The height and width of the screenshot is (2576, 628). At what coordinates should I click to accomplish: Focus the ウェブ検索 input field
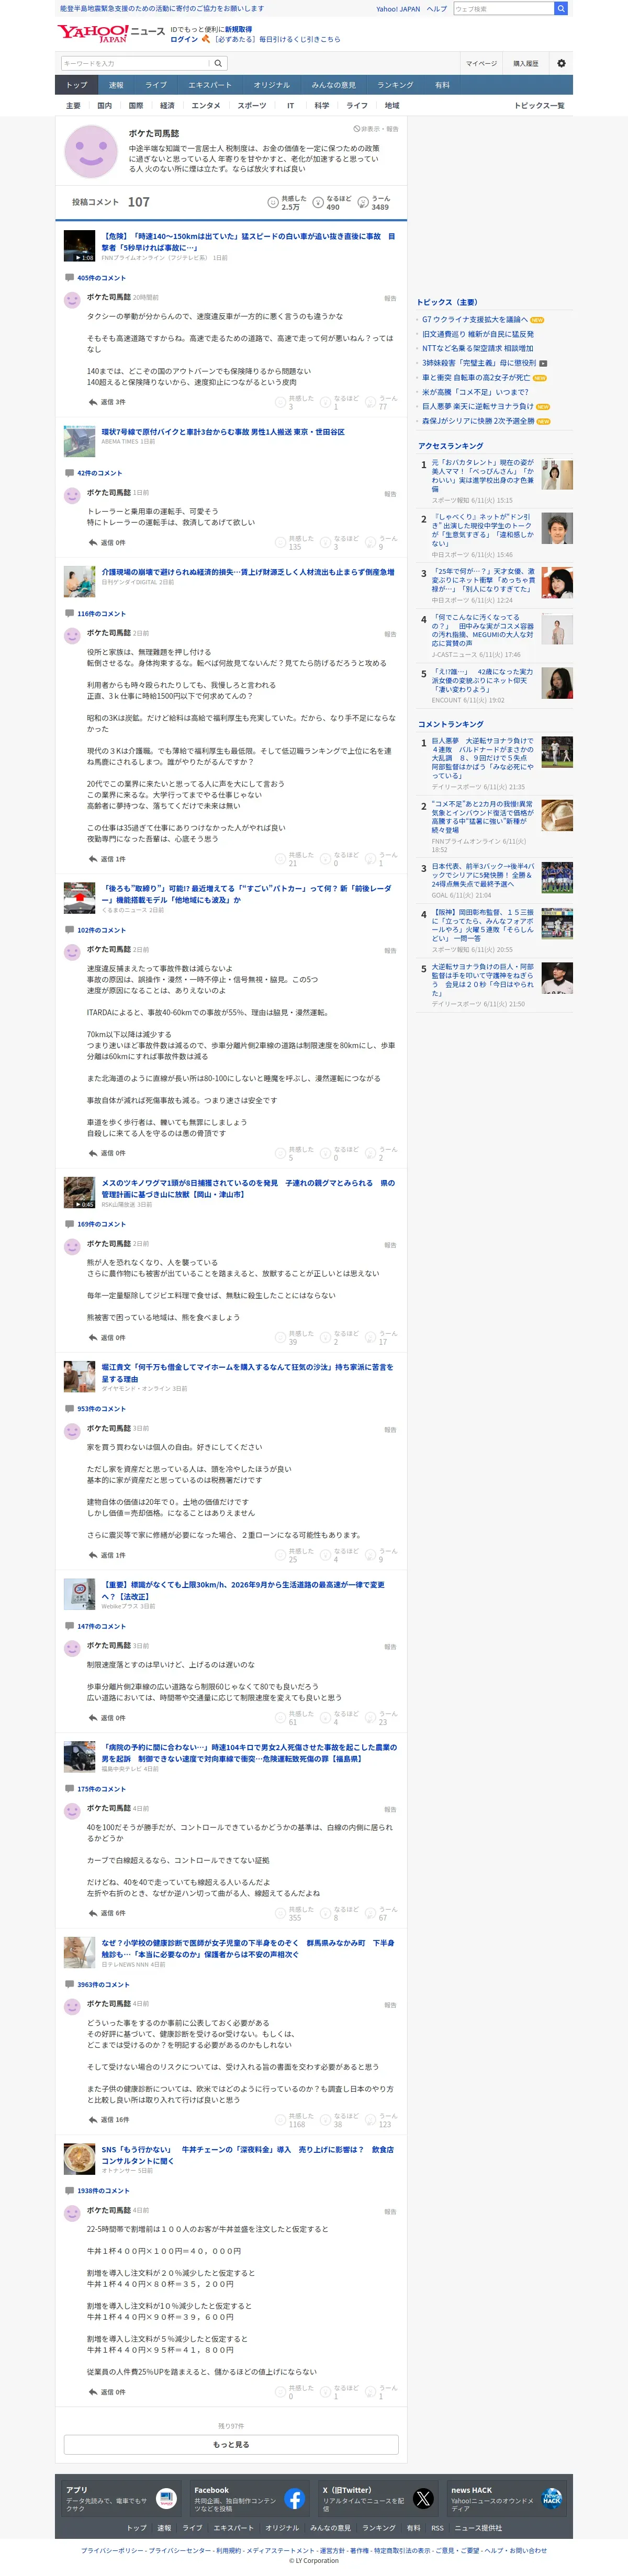(503, 8)
